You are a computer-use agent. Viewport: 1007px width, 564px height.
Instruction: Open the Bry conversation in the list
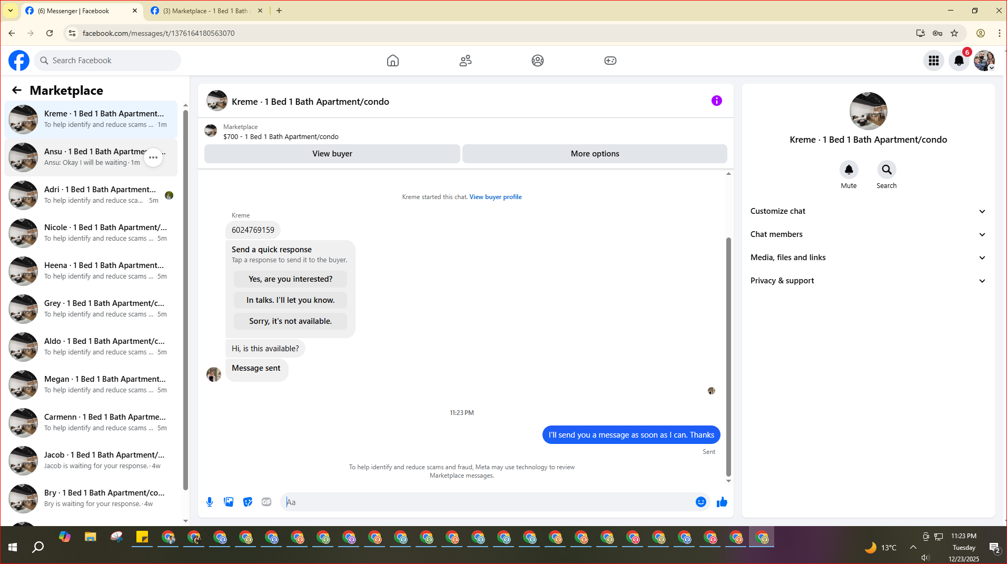[91, 499]
